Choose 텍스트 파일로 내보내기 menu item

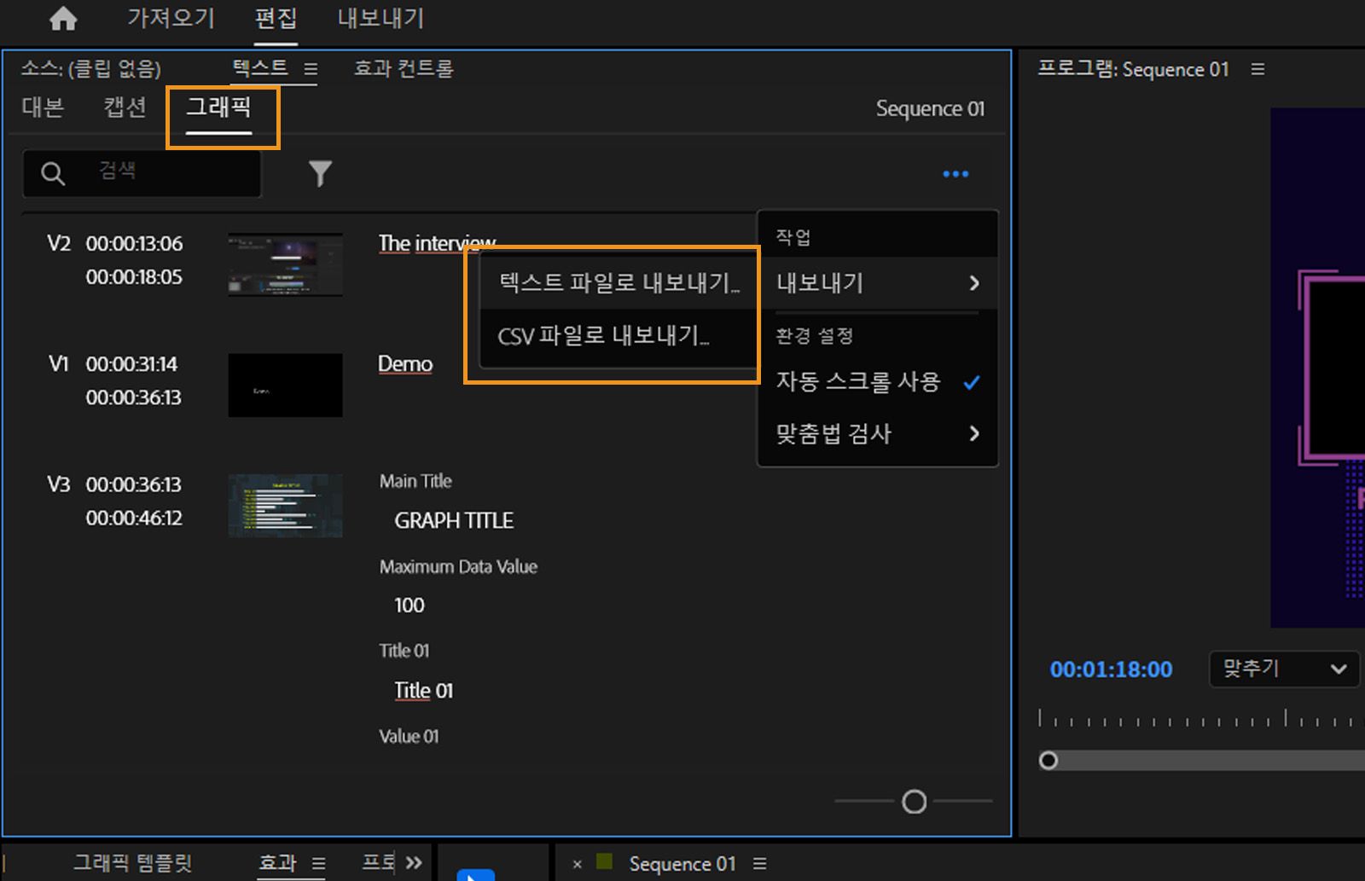coord(619,282)
